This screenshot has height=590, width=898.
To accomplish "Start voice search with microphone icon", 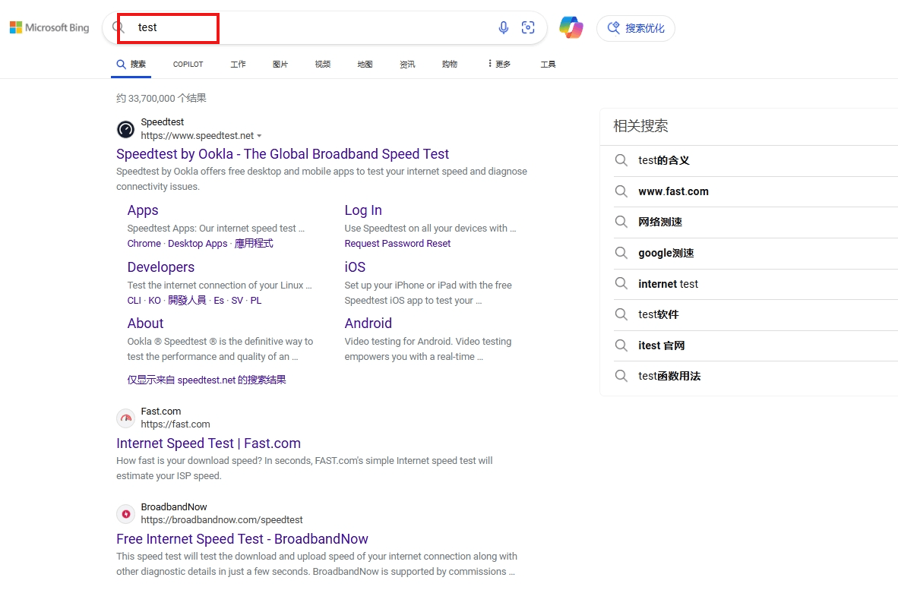I will tap(503, 27).
